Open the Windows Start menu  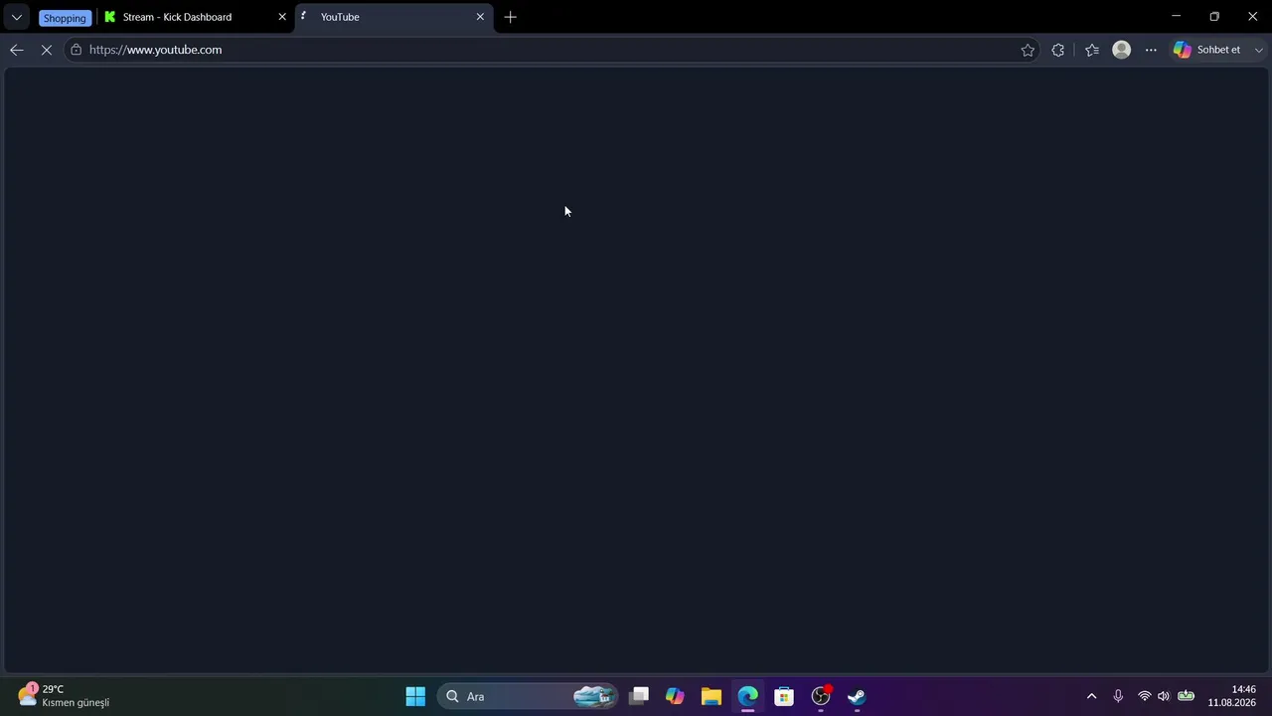[415, 696]
